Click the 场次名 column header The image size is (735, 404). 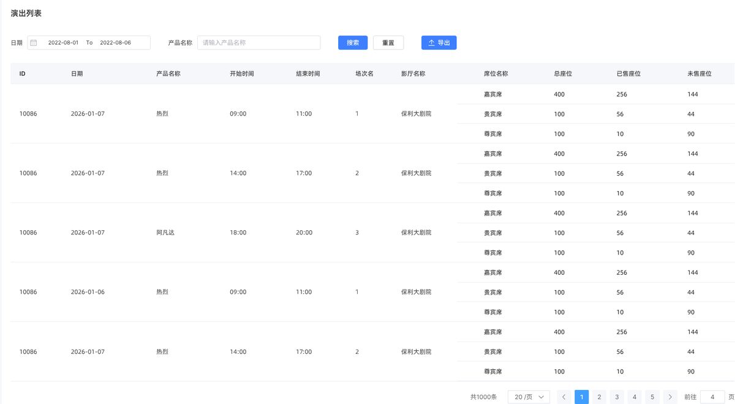coord(364,73)
